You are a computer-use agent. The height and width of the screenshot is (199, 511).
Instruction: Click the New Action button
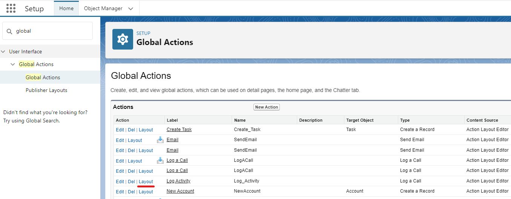click(267, 107)
